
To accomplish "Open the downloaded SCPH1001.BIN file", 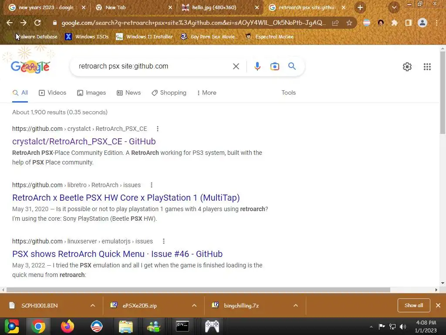I will click(x=40, y=306).
